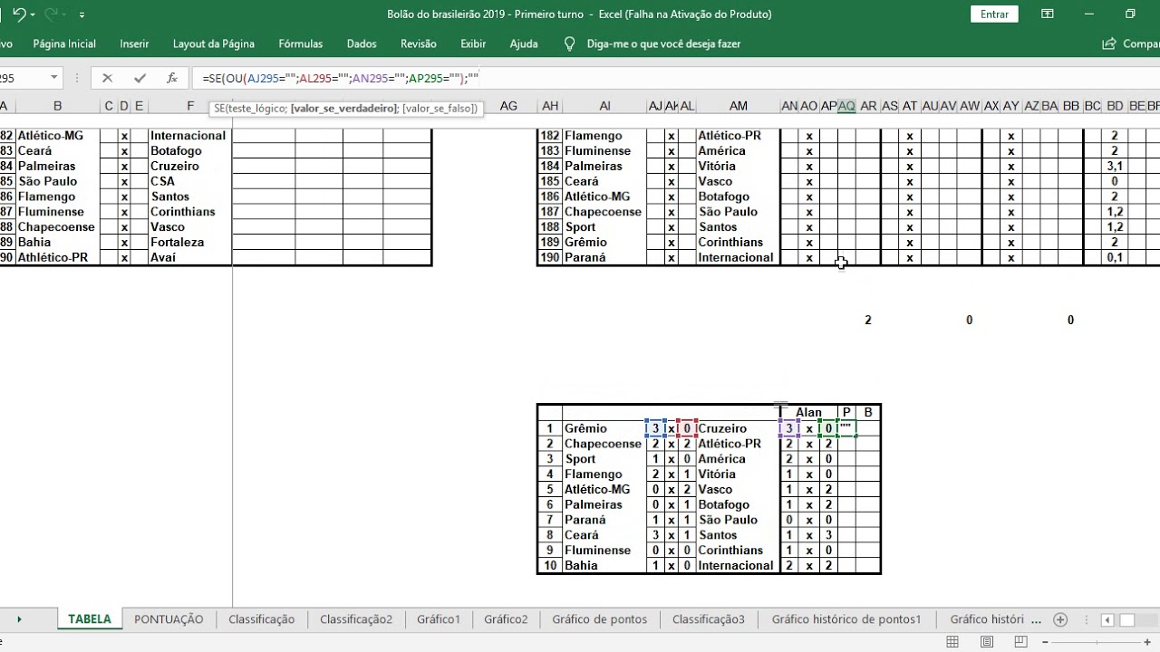Open the Layout da Página tab
This screenshot has height=652, width=1160.
pos(214,43)
